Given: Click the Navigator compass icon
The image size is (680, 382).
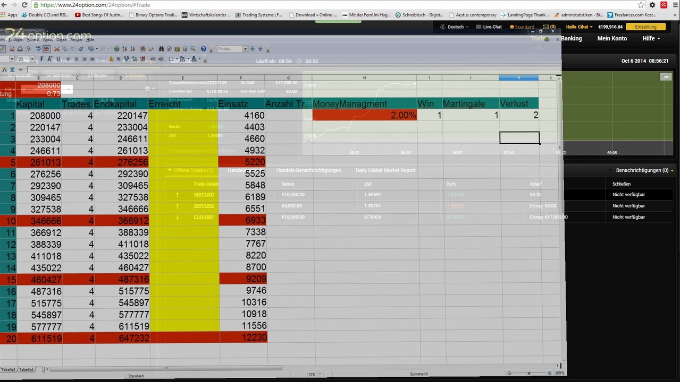Looking at the screenshot, I should 169,49.
